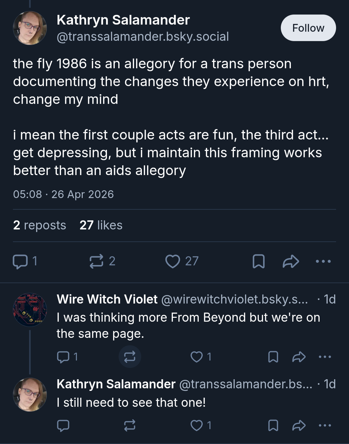Share Wire Witch Violet's reply

[299, 357]
